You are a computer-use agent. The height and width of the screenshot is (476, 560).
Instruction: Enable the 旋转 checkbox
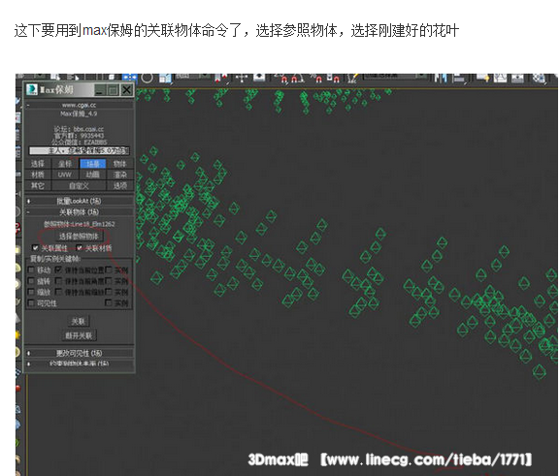31,281
